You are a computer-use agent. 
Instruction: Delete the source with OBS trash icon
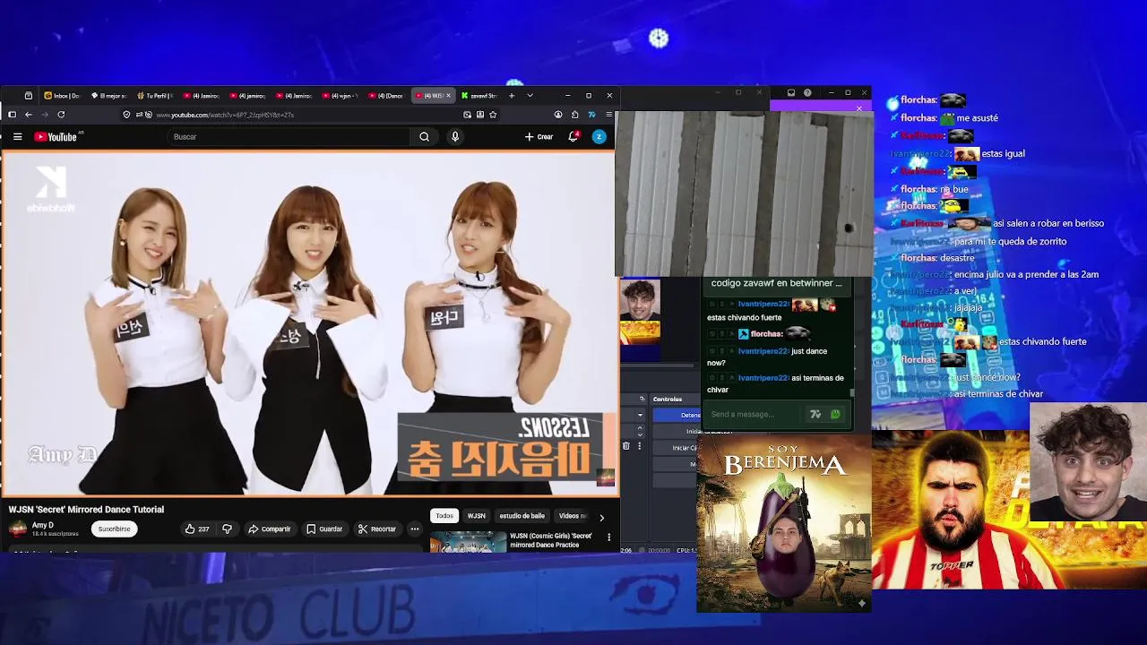click(626, 445)
